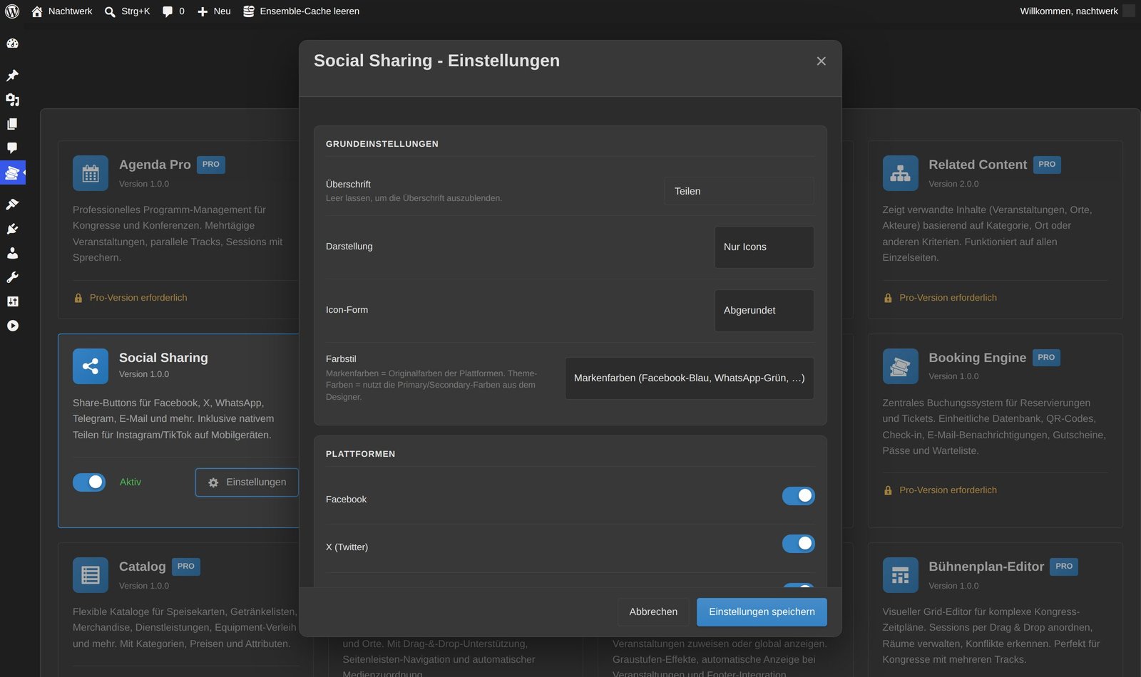Click Pro-Version erforderlich under Related Content
This screenshot has height=677, width=1141.
[948, 298]
